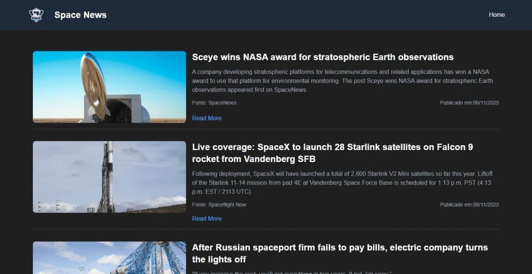Viewport: 532px width, 274px height.
Task: Click the "Fonte: SpaceNews" source label
Action: tap(214, 103)
